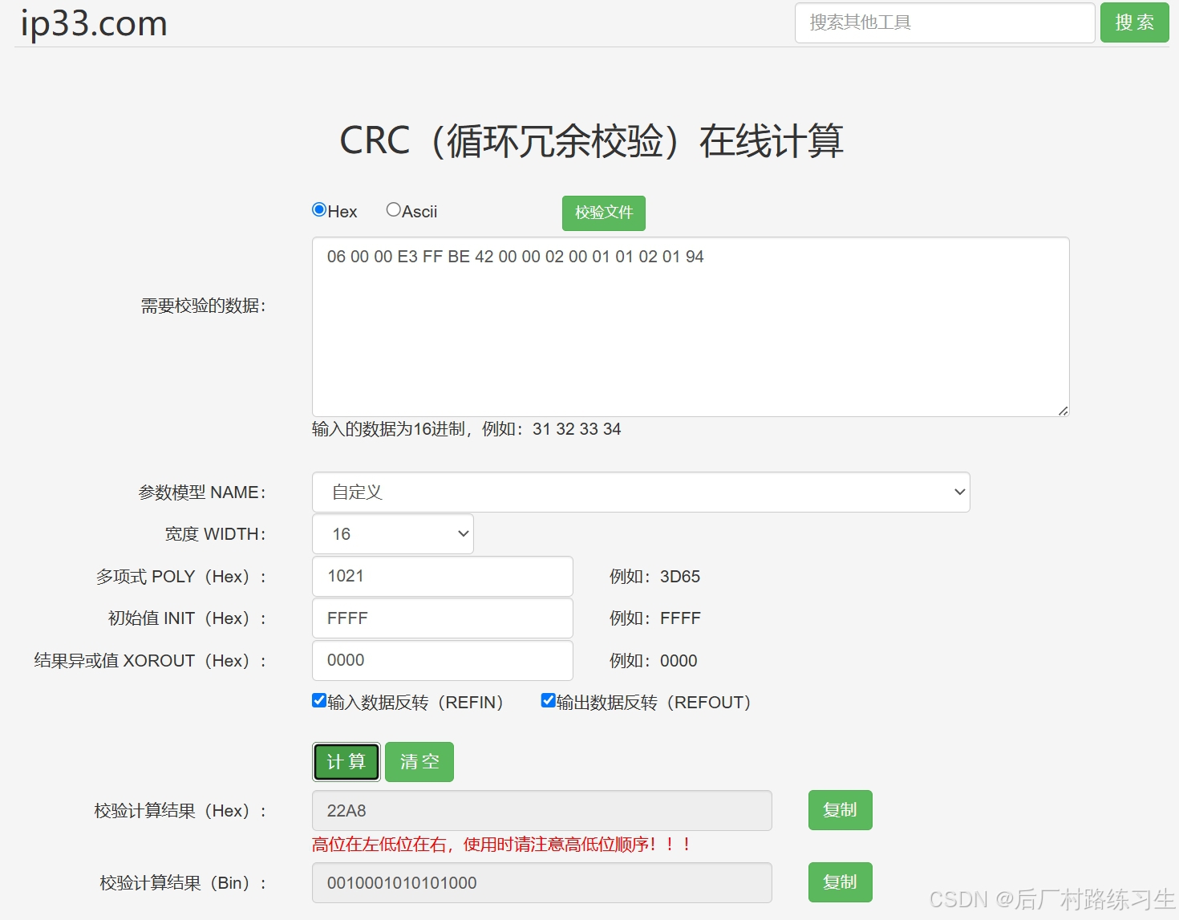
Task: Click the INIT field showing FFFF
Action: pyautogui.click(x=442, y=618)
